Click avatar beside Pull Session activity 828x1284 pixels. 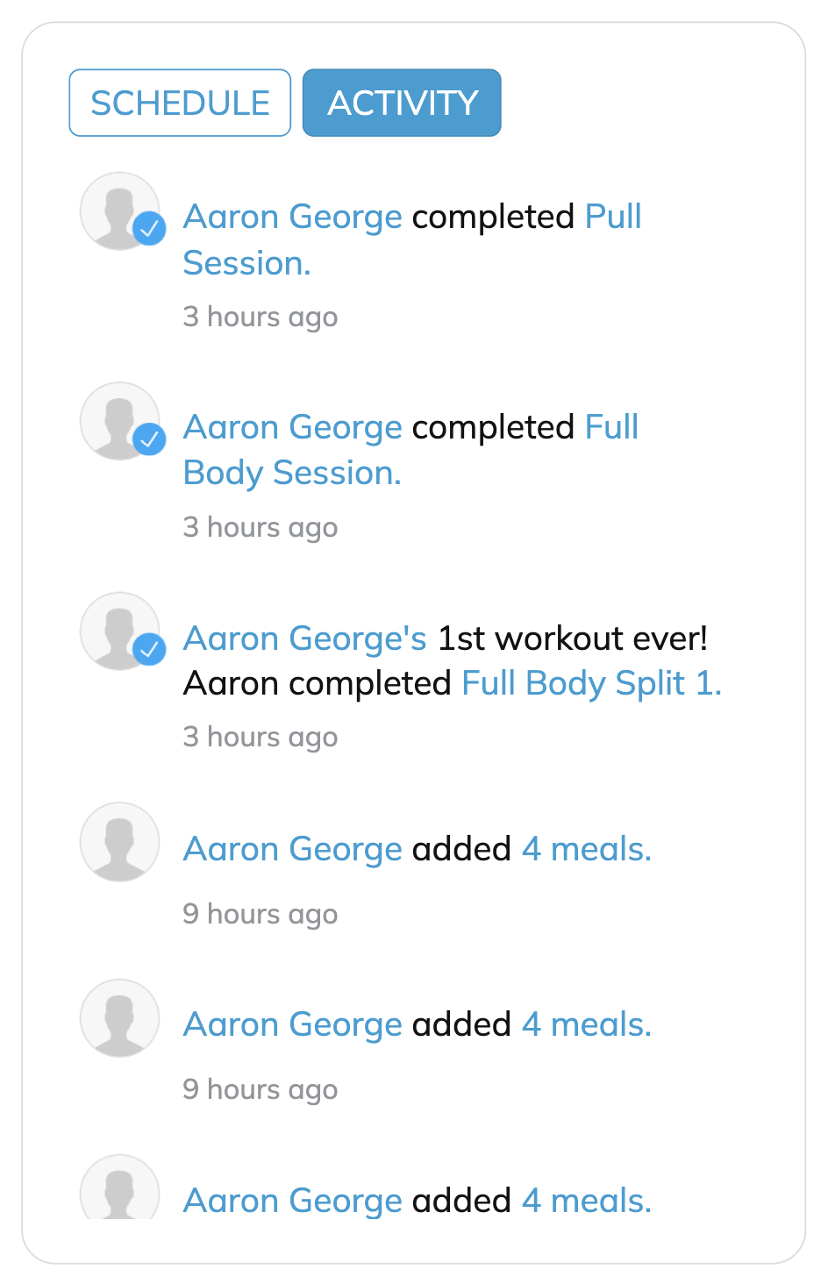[117, 210]
